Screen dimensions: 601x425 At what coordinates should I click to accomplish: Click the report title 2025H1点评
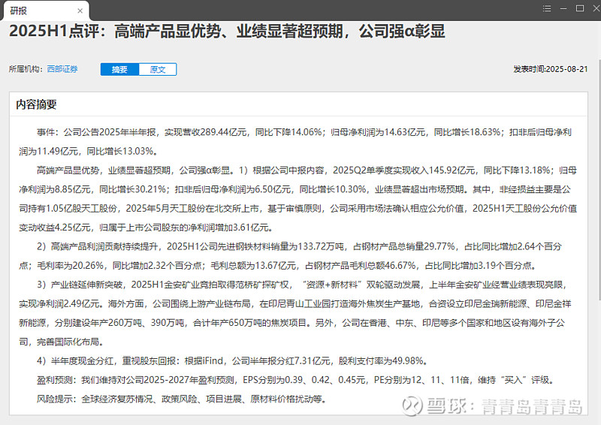pos(227,32)
